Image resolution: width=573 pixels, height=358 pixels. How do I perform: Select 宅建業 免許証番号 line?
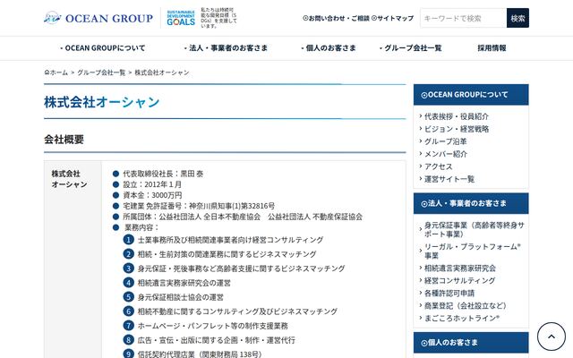coord(199,206)
